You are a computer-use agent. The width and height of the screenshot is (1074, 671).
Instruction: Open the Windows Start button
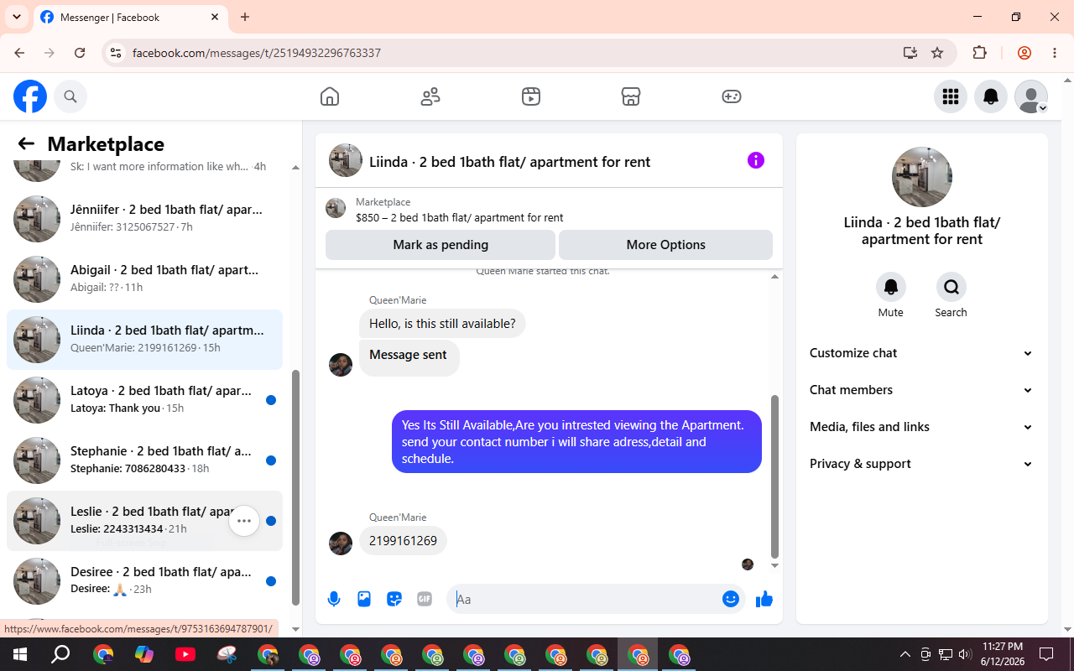[20, 654]
